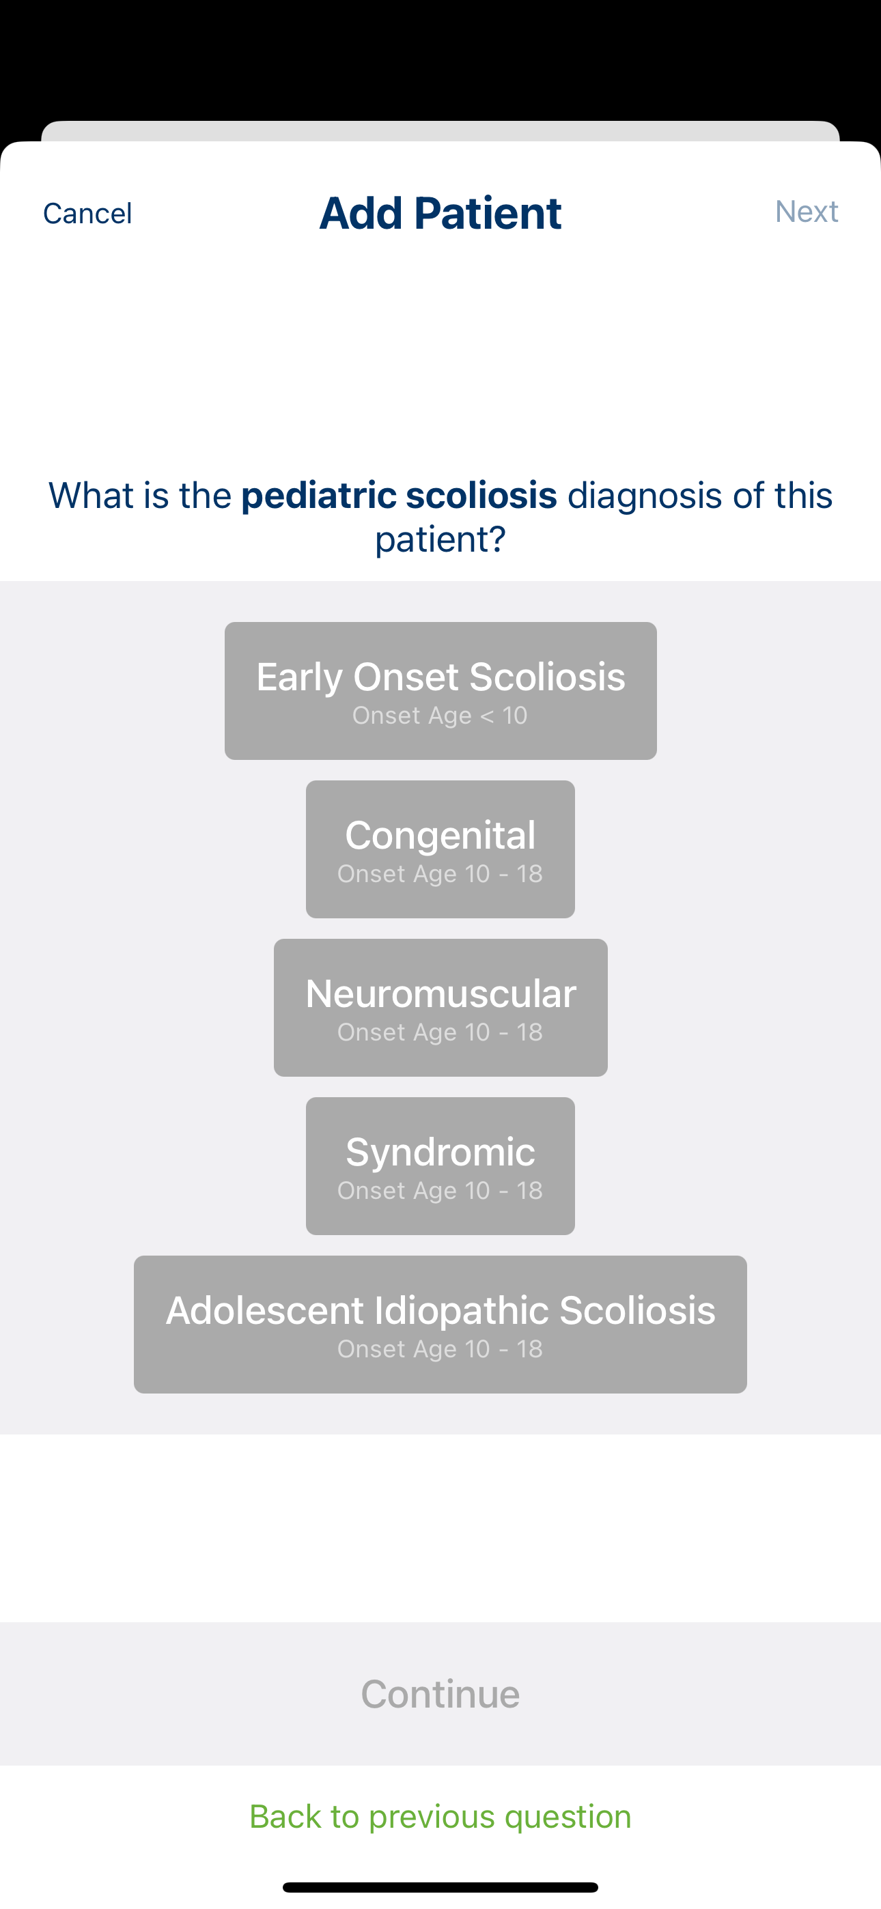This screenshot has height=1909, width=881.
Task: Tap Next in the header
Action: pyautogui.click(x=807, y=211)
